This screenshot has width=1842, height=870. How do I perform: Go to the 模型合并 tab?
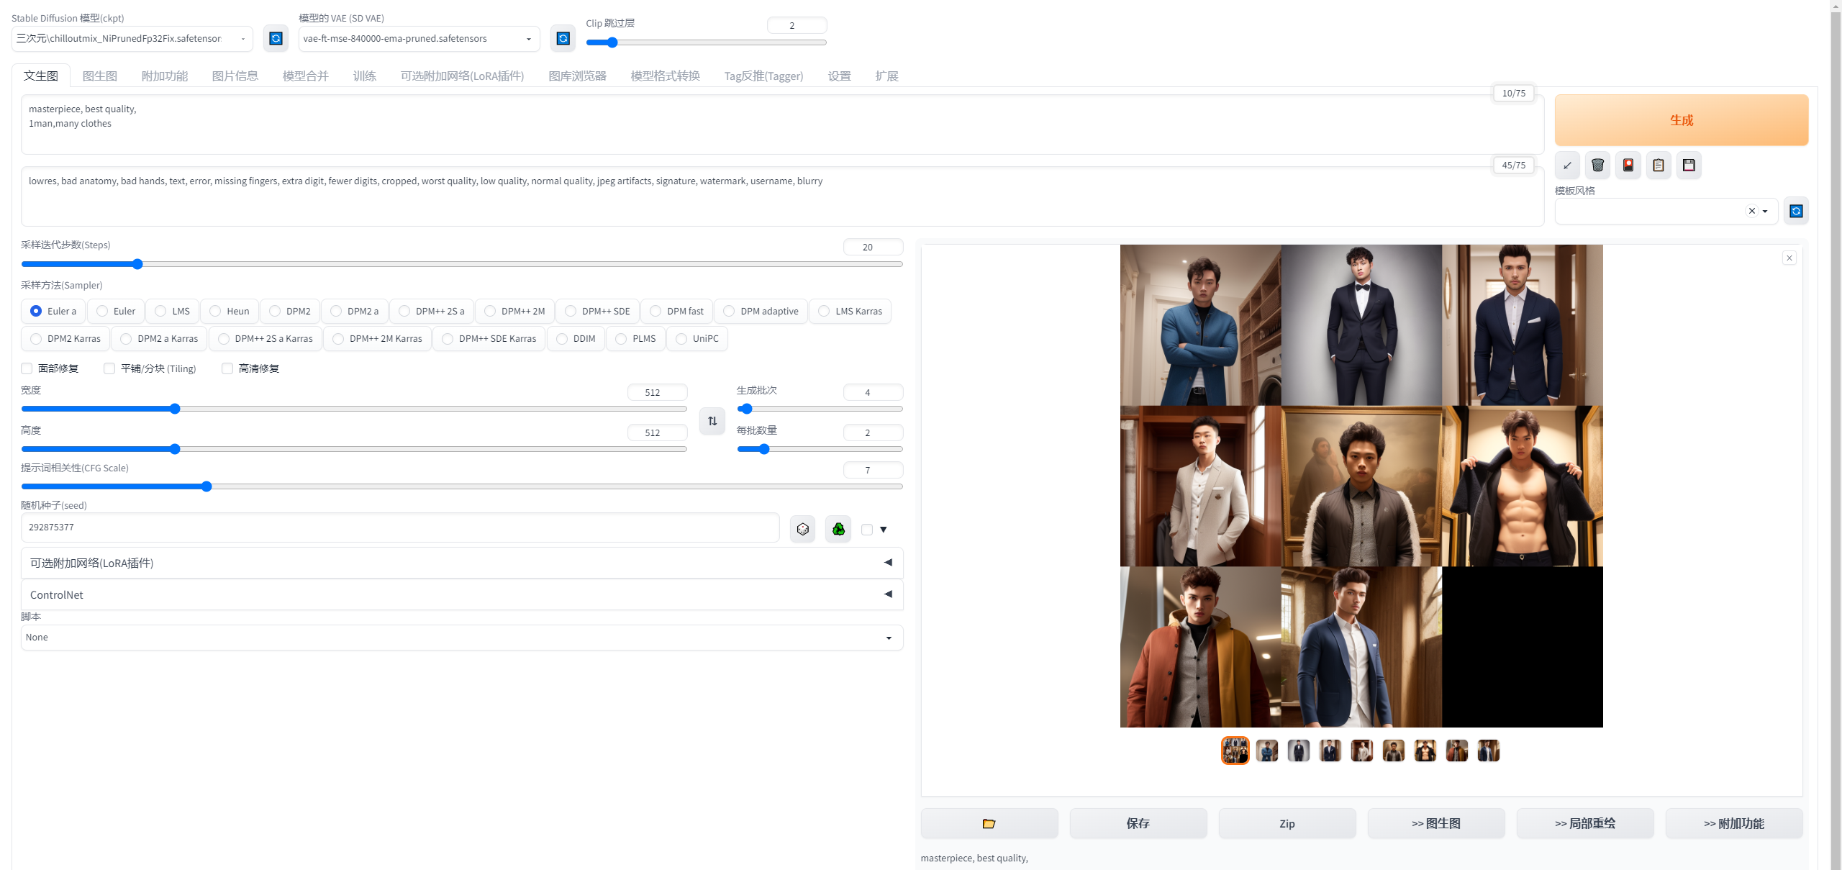[x=306, y=76]
